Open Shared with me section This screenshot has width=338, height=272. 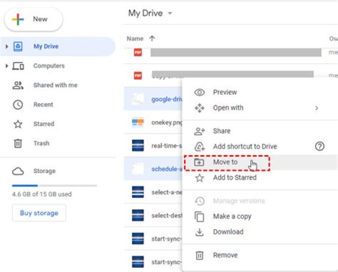[55, 85]
